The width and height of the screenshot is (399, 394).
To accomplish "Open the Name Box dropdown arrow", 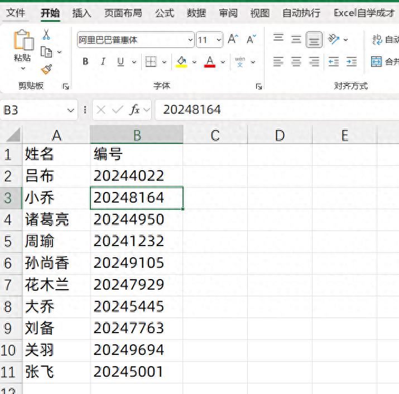I will (70, 110).
